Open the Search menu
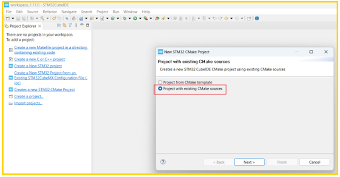 pos(87,12)
